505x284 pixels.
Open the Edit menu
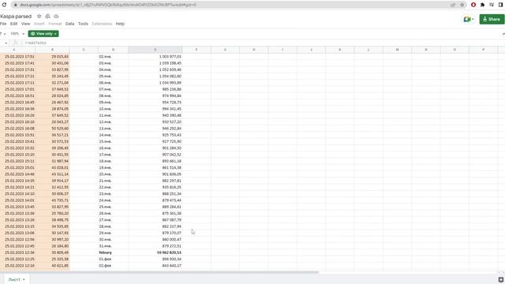click(x=14, y=24)
